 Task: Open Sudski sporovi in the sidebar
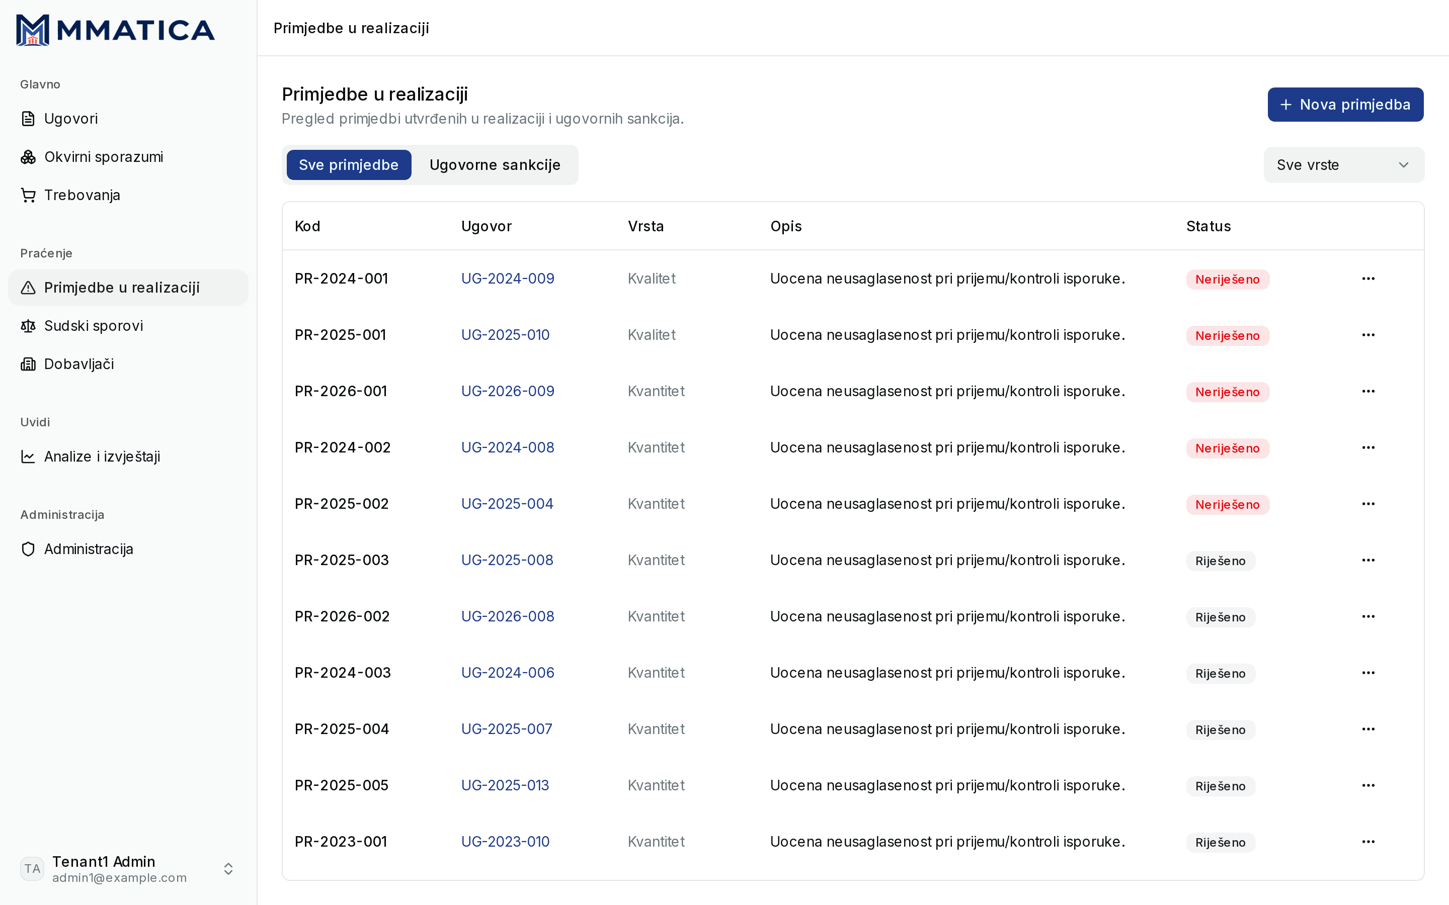pos(128,326)
